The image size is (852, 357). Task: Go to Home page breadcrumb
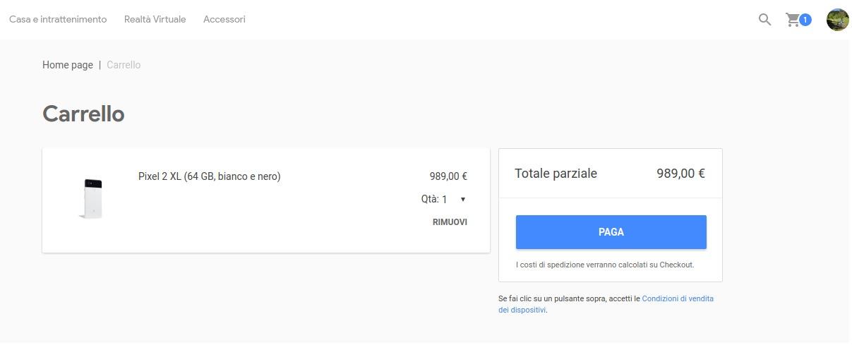click(68, 65)
